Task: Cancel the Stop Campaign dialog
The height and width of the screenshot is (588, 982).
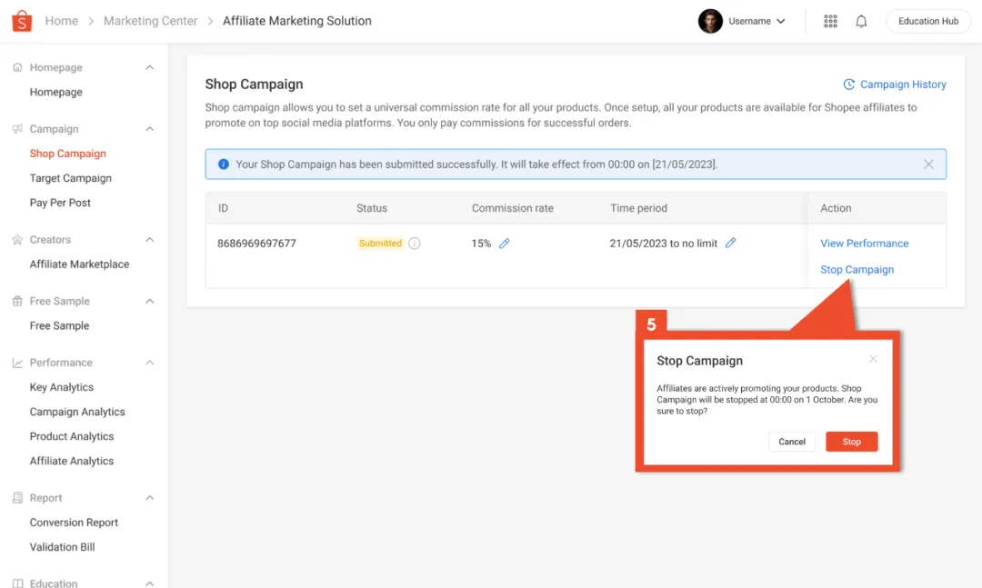Action: click(x=792, y=442)
